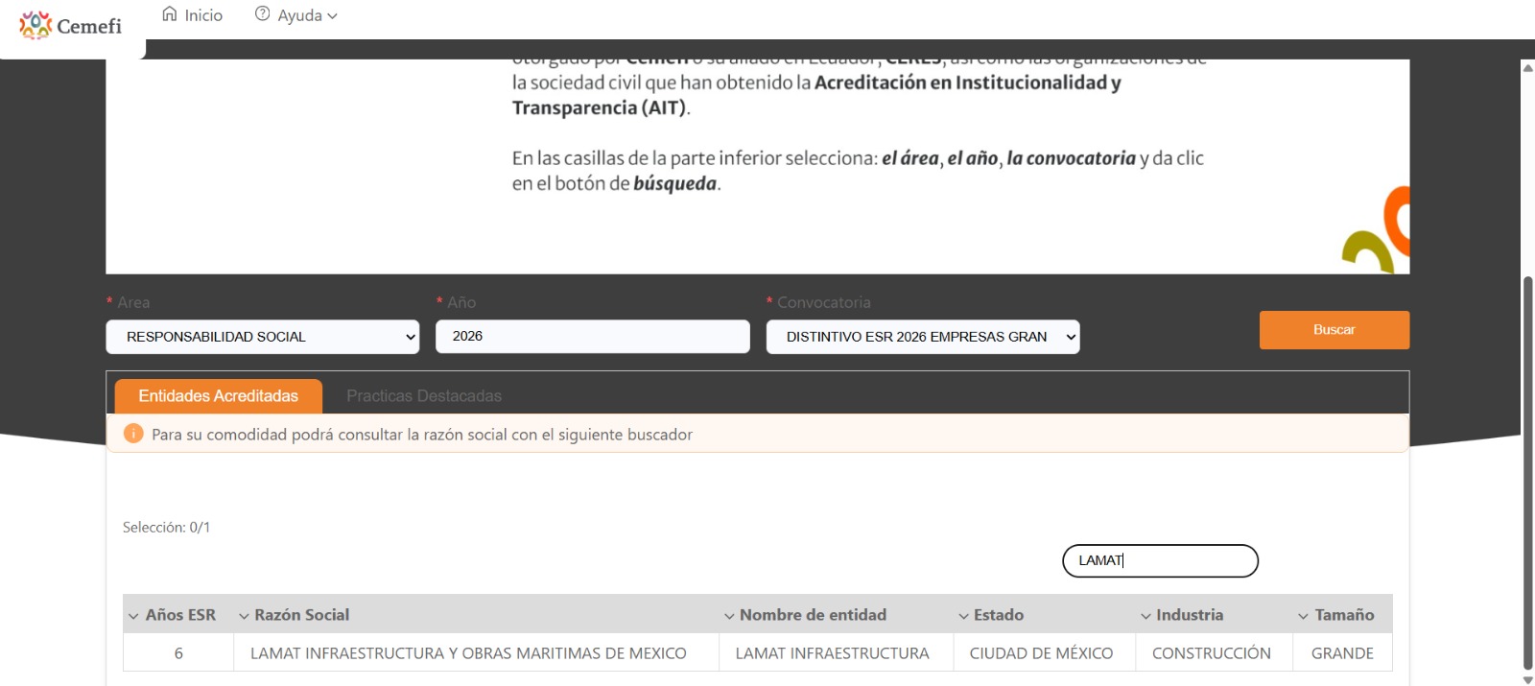Sort by Tamaño column chevron
This screenshot has height=686, width=1535.
1303,616
